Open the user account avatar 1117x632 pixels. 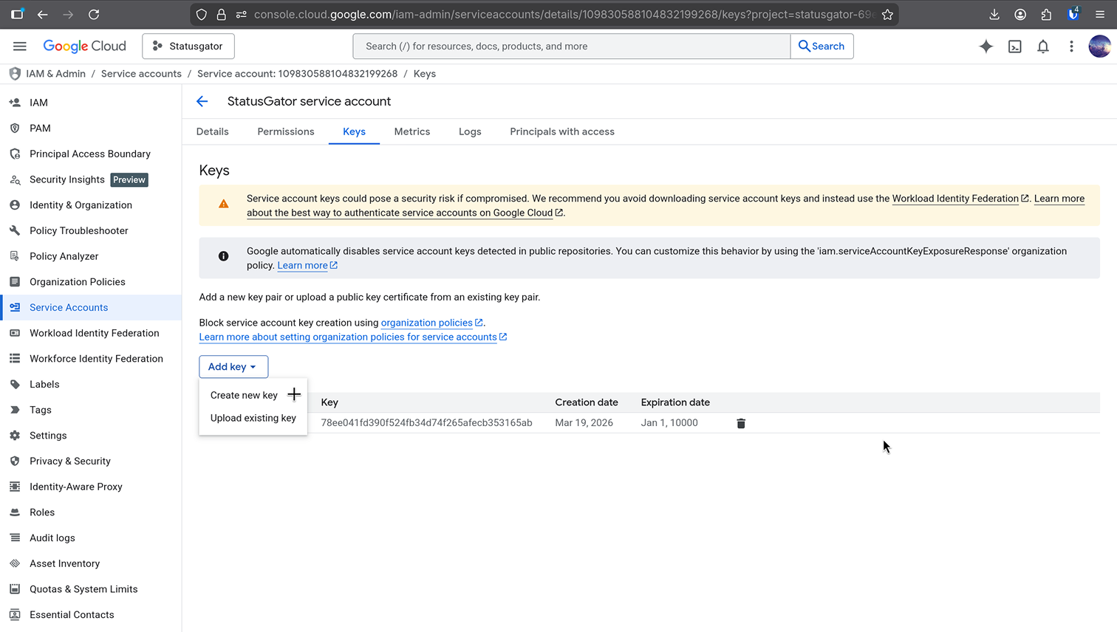tap(1099, 47)
